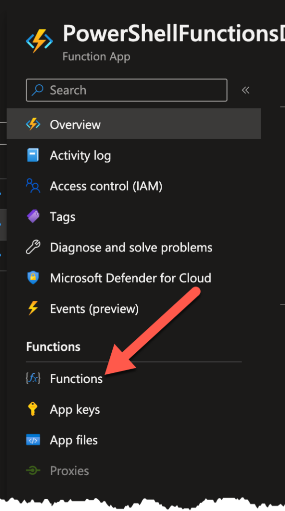Click the Events lightning icon
This screenshot has height=511, width=285.
tap(33, 308)
